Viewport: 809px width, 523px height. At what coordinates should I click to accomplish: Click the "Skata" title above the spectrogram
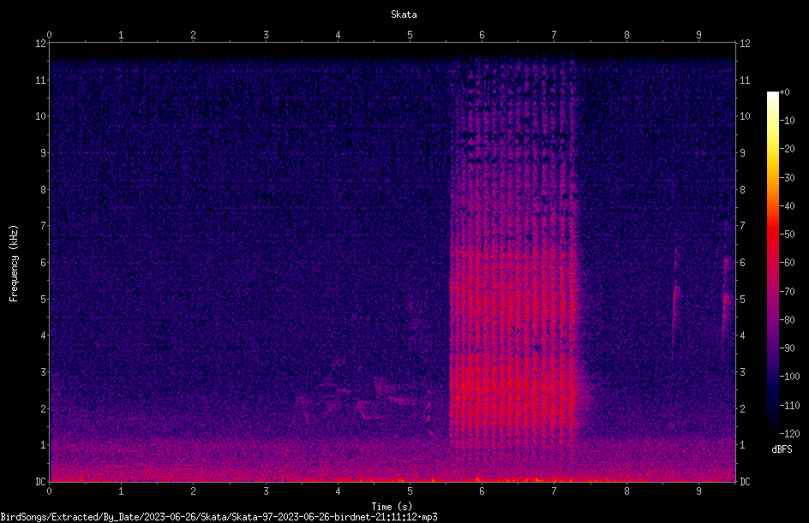tap(404, 15)
